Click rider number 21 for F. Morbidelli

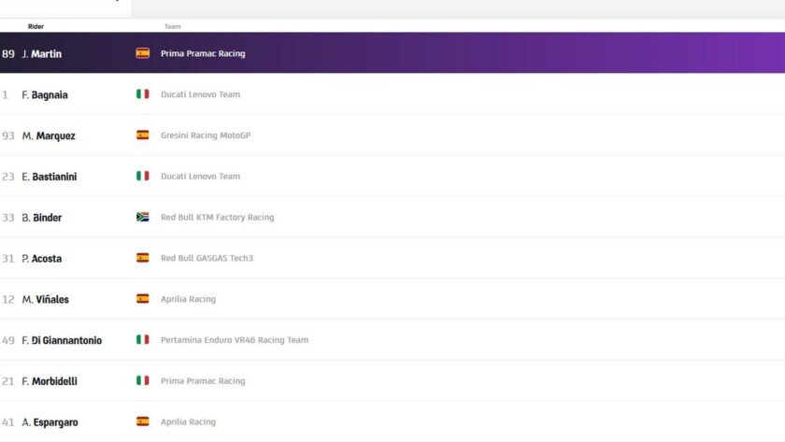tap(8, 381)
